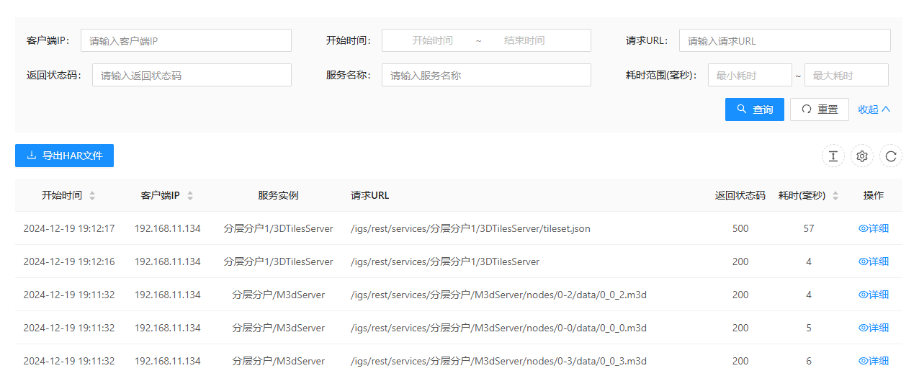
Task: Click the minimum elapsed time field
Action: pos(750,76)
